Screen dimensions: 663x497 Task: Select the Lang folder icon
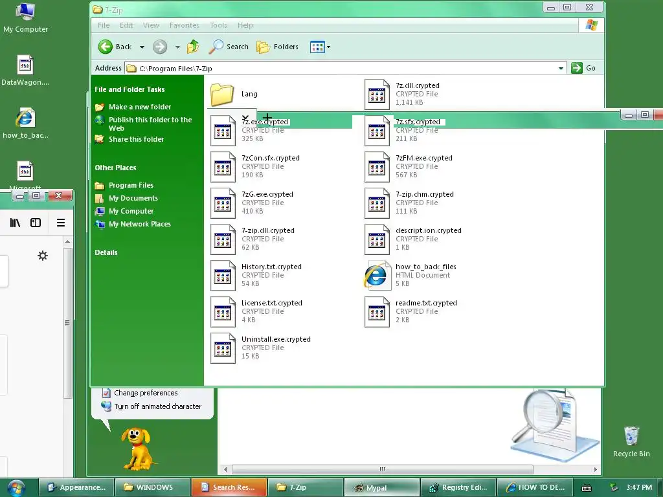point(223,94)
